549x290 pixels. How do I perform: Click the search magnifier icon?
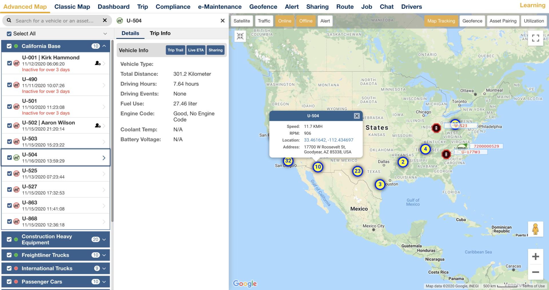coord(9,21)
